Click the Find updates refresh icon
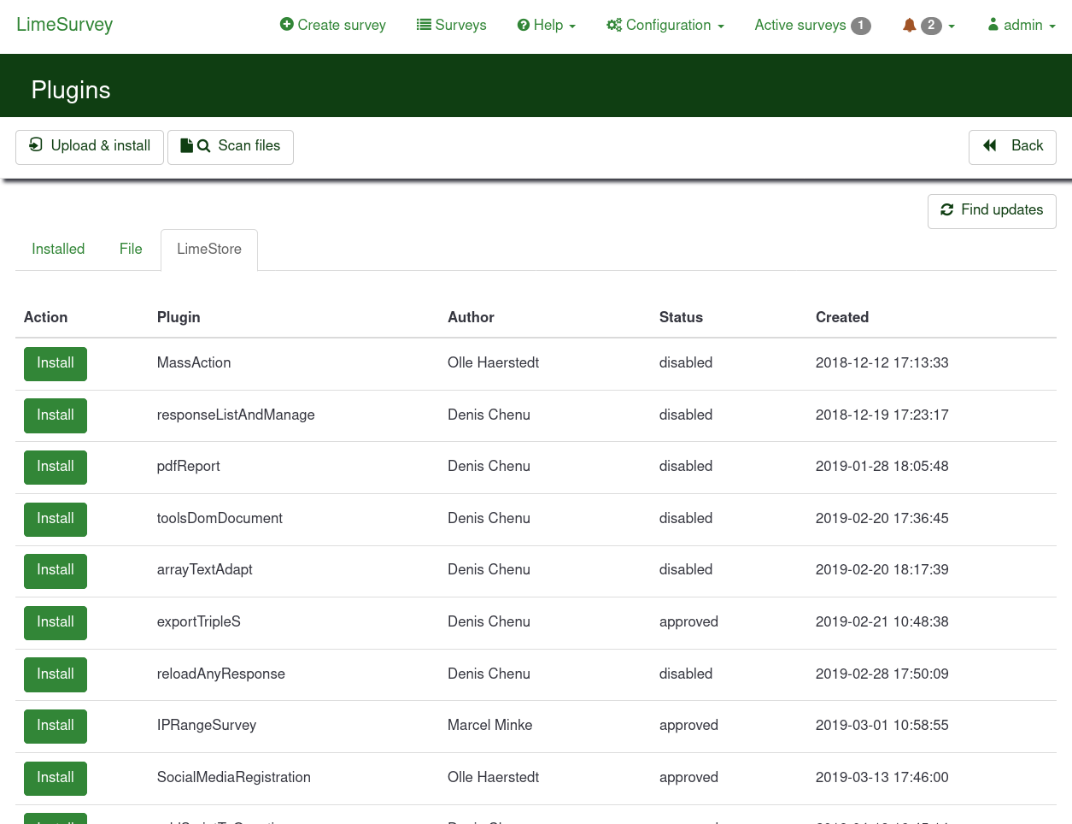The image size is (1072, 824). [946, 209]
